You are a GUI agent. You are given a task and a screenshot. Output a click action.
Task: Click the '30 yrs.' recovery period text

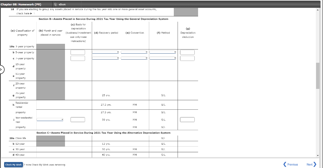click(106, 149)
